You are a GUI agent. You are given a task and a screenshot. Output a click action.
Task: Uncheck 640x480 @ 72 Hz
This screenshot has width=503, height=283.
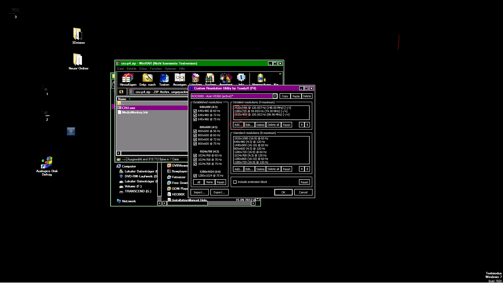point(195,115)
